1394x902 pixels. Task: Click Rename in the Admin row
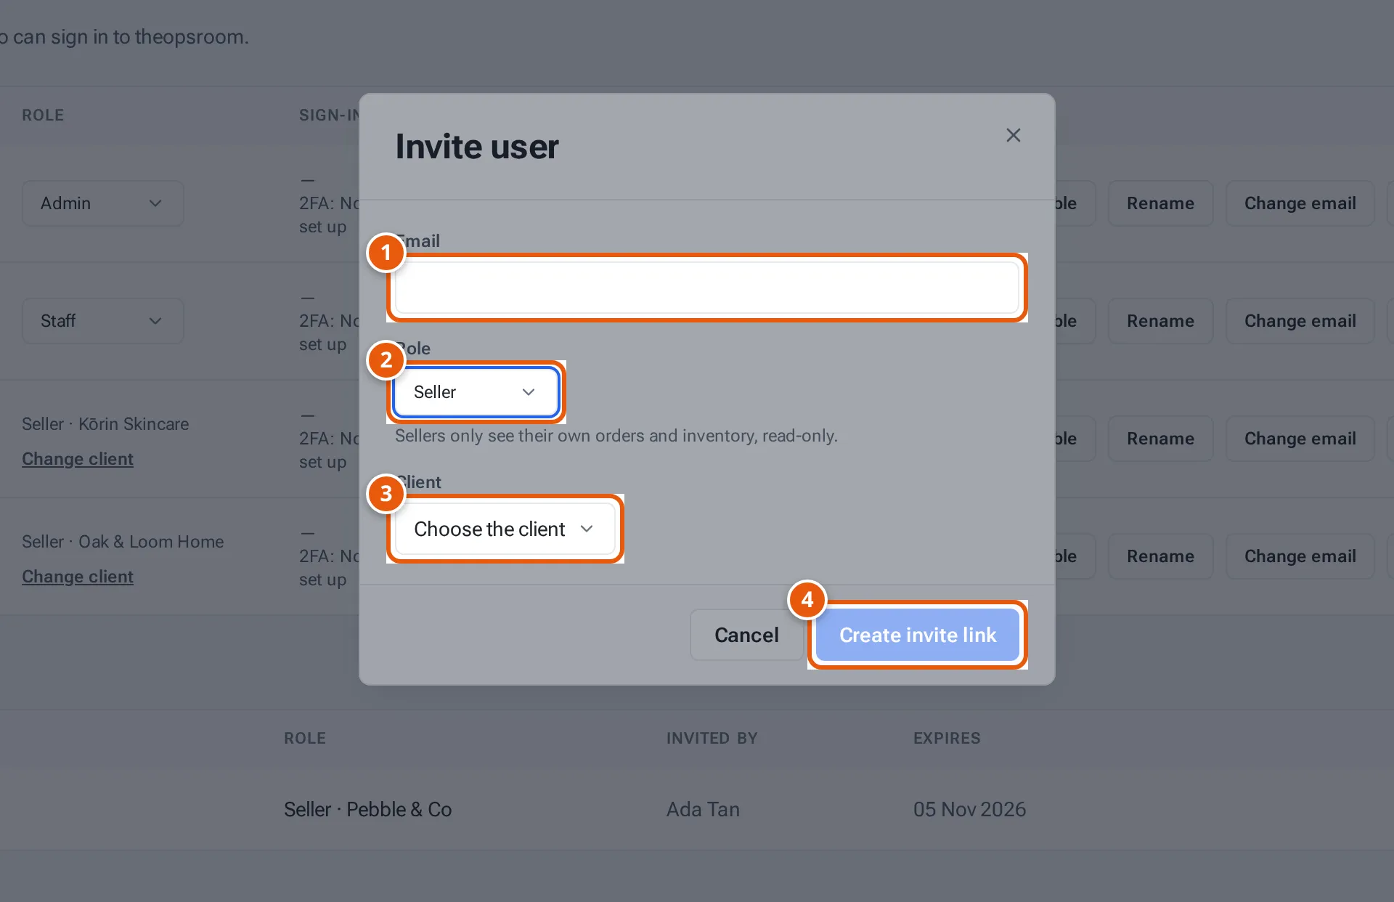1160,203
